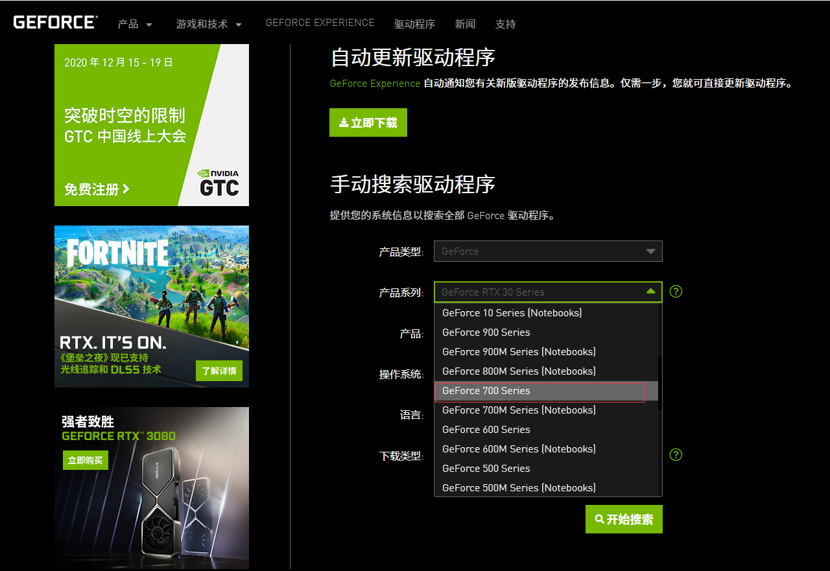The height and width of the screenshot is (571, 830).
Task: Click help icon beside 下载类型 row
Action: (676, 455)
